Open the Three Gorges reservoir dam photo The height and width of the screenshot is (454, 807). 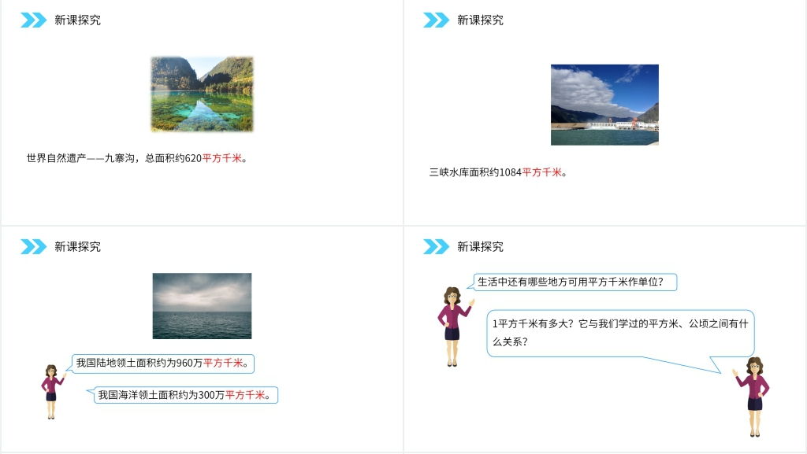pyautogui.click(x=604, y=105)
